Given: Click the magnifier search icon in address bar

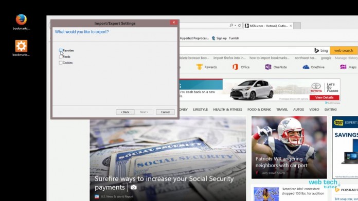Looking at the screenshot, I should click(x=231, y=25).
